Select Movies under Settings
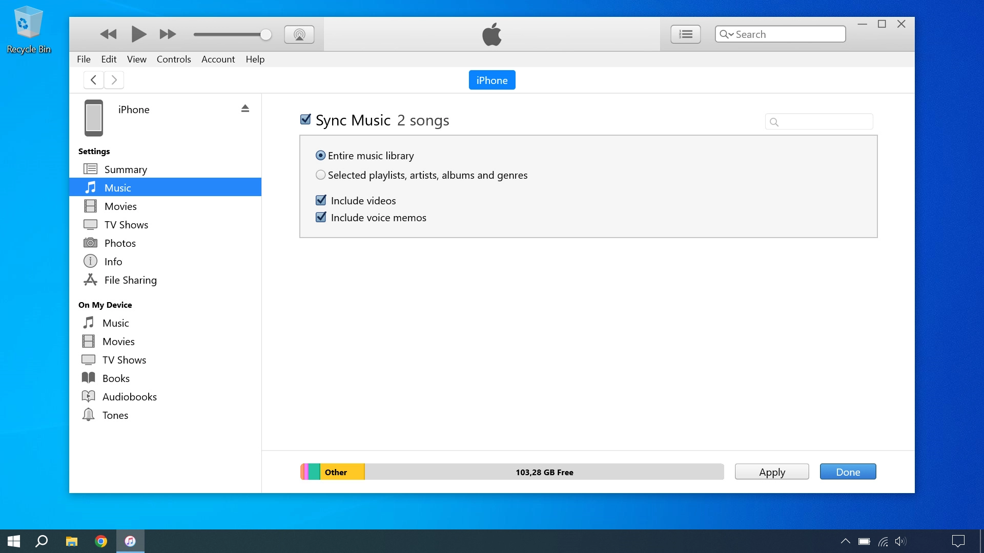Screen dimensions: 984x553 click(120, 206)
